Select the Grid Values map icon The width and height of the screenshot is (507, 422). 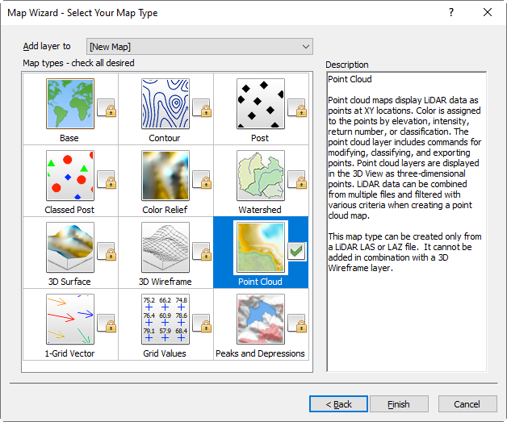[165, 320]
